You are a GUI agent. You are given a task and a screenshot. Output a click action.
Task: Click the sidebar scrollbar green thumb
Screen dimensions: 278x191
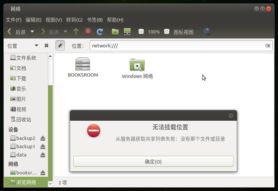50,133
